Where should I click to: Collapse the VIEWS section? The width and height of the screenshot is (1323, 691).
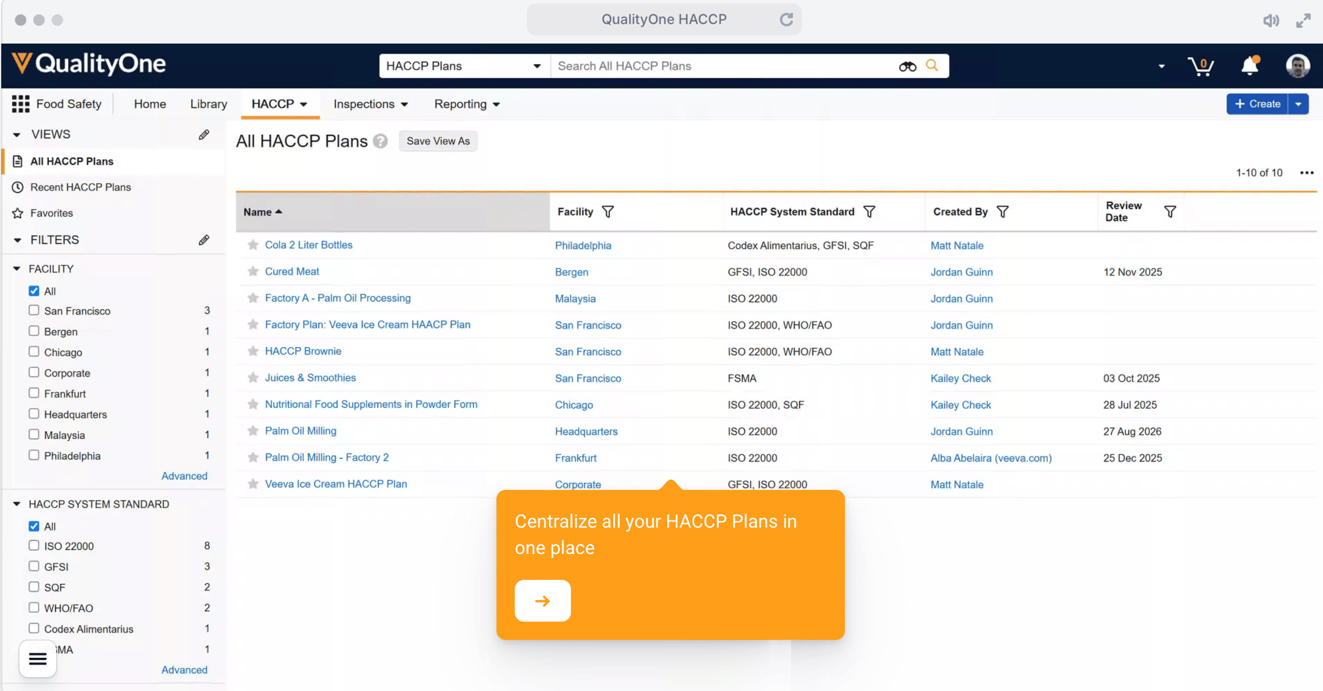(x=17, y=135)
